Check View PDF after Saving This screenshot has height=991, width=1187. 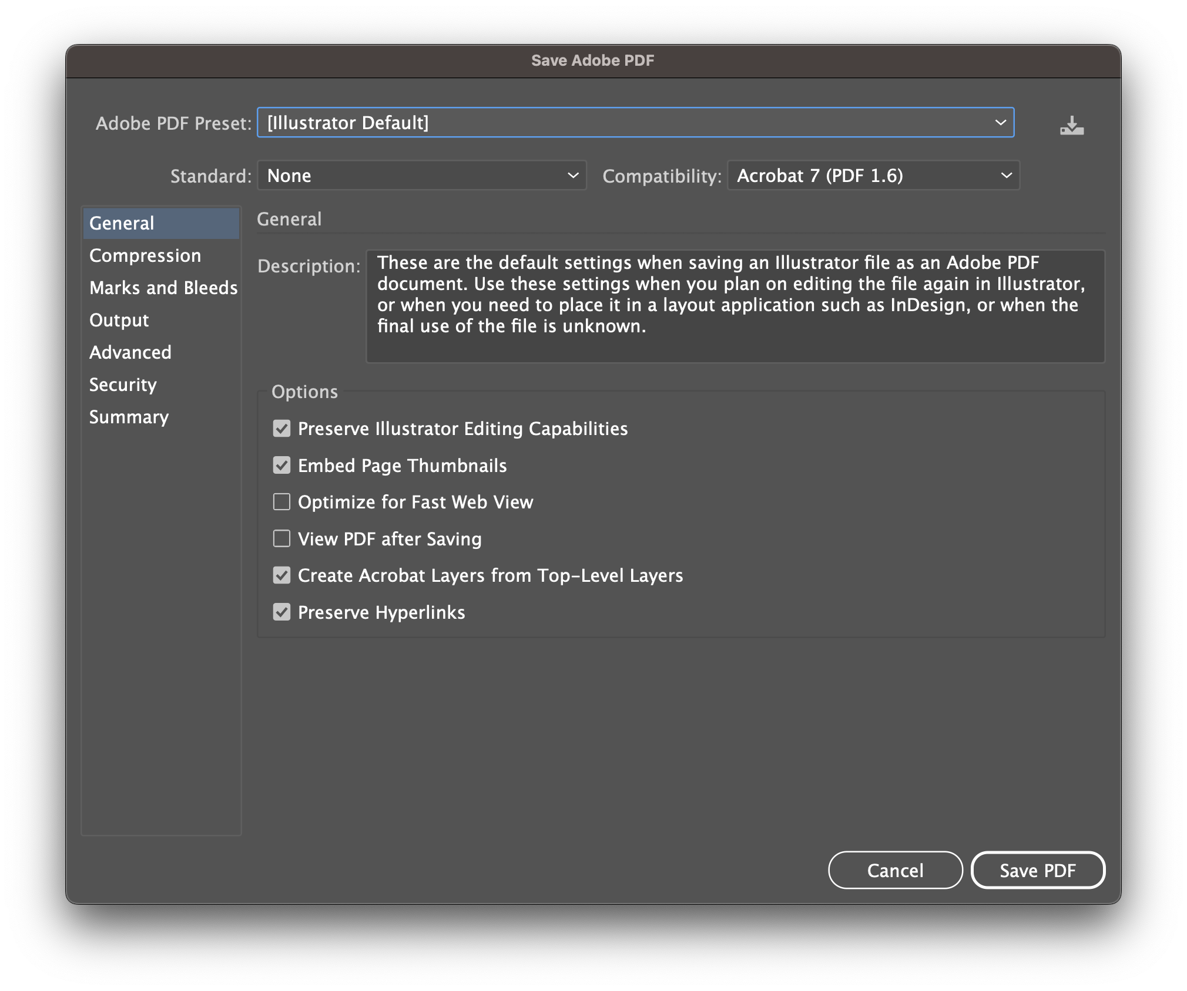point(282,539)
